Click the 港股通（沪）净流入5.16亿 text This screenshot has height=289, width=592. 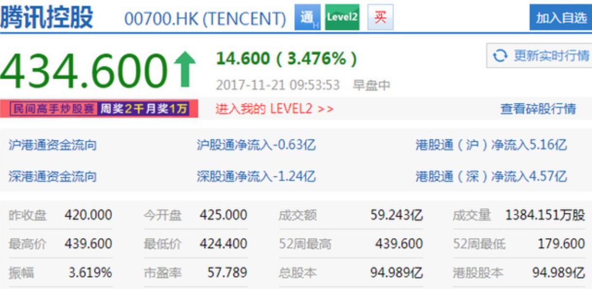491,145
